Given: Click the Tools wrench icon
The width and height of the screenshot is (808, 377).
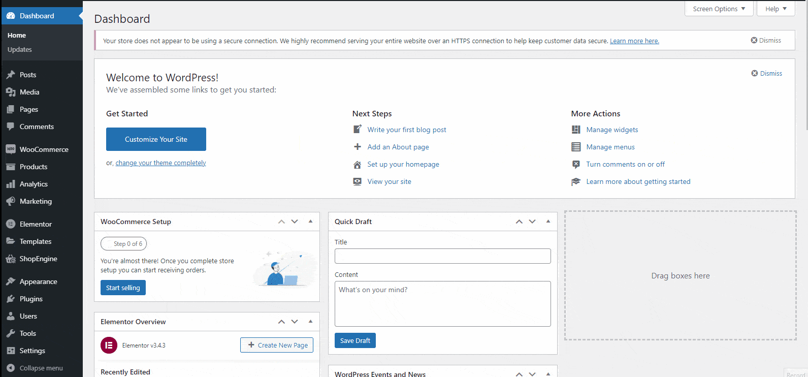Looking at the screenshot, I should pos(11,333).
